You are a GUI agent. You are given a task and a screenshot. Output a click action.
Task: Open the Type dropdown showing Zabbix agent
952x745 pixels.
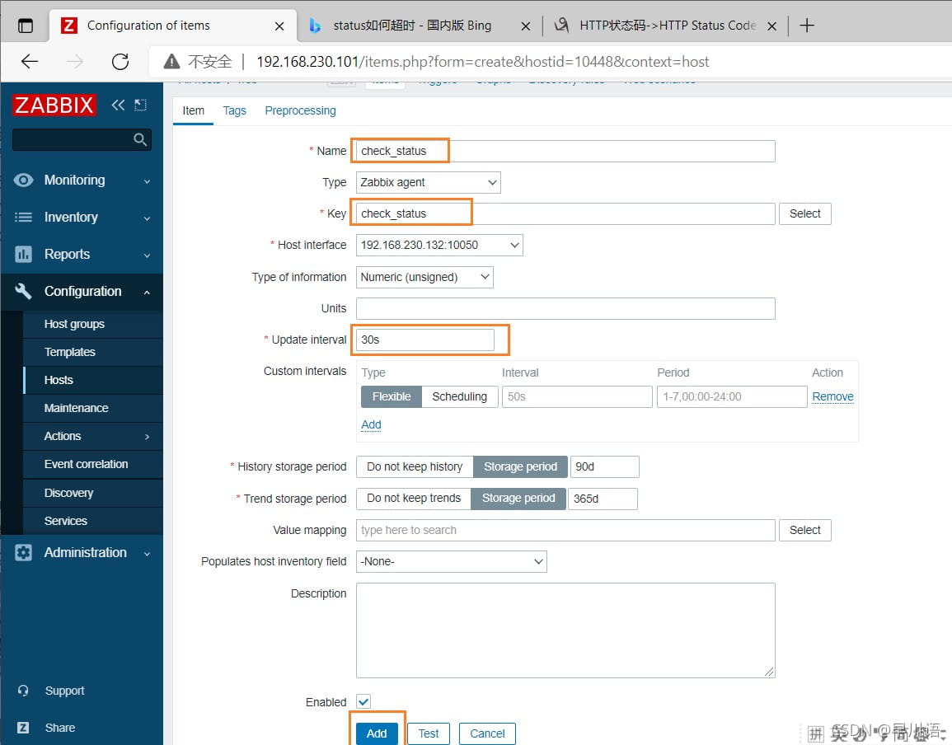(x=429, y=182)
